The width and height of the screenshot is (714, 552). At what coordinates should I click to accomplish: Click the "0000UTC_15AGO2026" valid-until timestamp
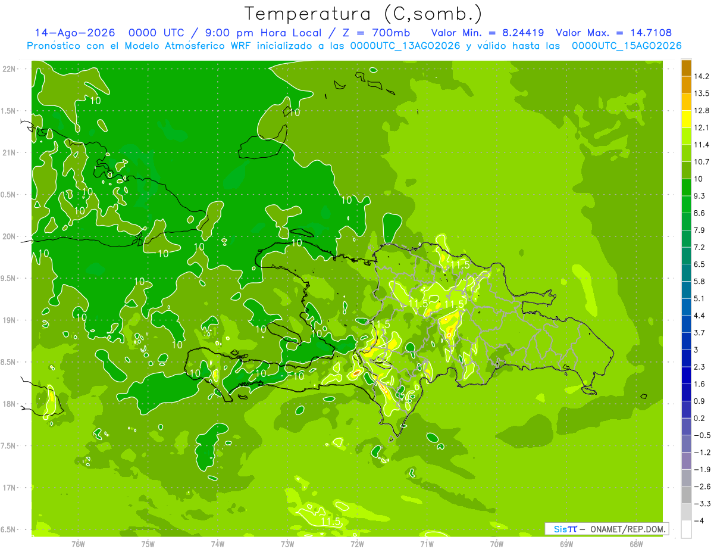coord(627,46)
